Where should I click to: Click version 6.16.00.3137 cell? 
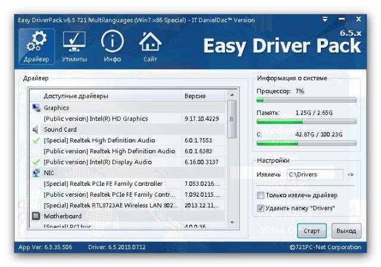[201, 162]
